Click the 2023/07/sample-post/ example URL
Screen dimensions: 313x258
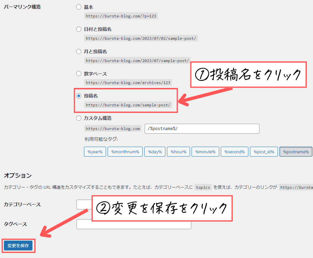[x=137, y=60]
